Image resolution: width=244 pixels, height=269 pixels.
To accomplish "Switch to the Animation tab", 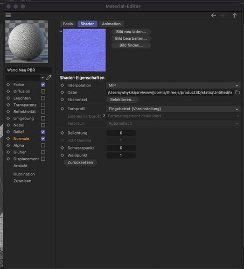I will [x=111, y=24].
